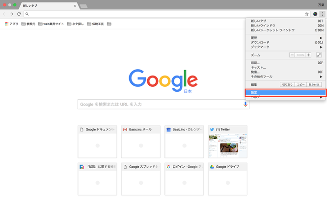The width and height of the screenshot is (327, 204).
Task: Bookmark this page with the star icon
Action: click(x=306, y=14)
